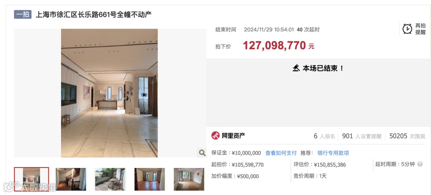Open the 银行专用款项 link
The width and height of the screenshot is (431, 195).
point(333,153)
